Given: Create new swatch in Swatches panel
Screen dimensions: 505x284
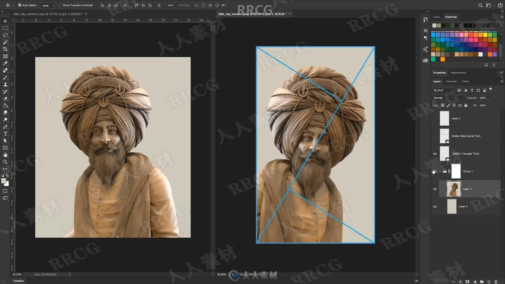Looking at the screenshot, I should [x=486, y=65].
